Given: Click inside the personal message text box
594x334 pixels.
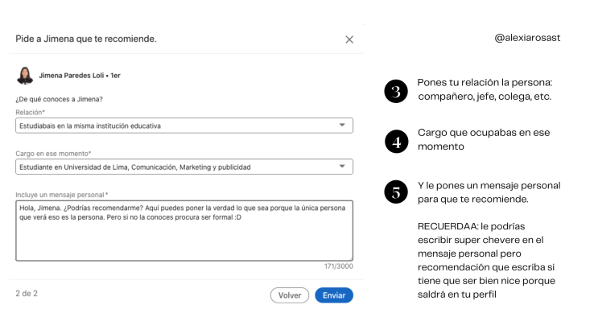Looking at the screenshot, I should click(x=184, y=237).
